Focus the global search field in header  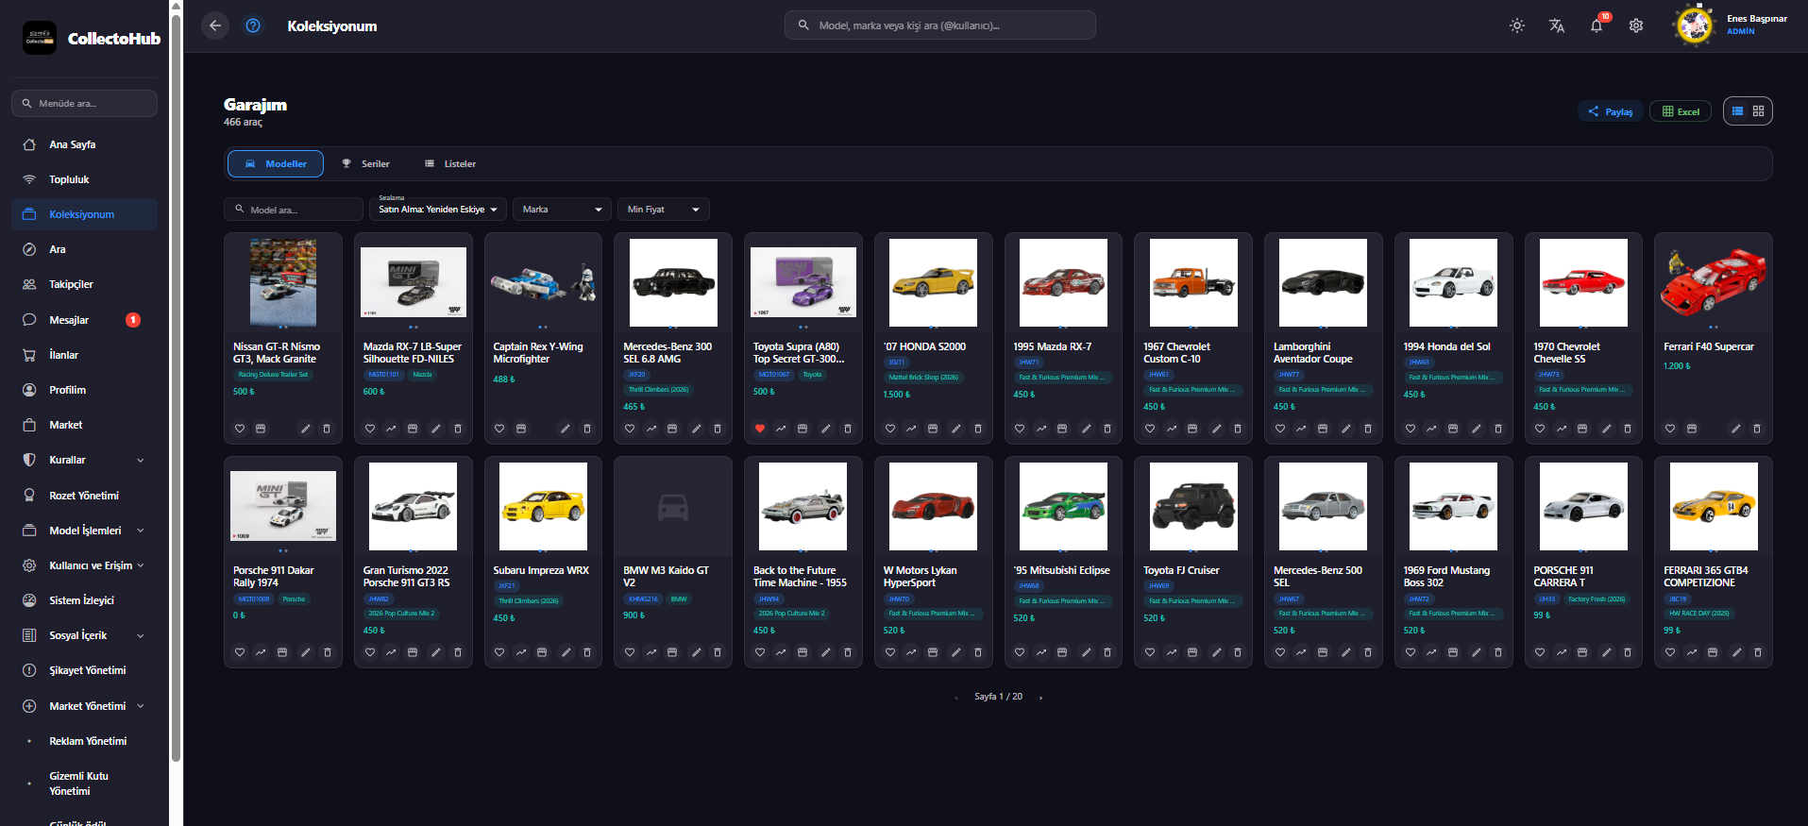point(940,25)
